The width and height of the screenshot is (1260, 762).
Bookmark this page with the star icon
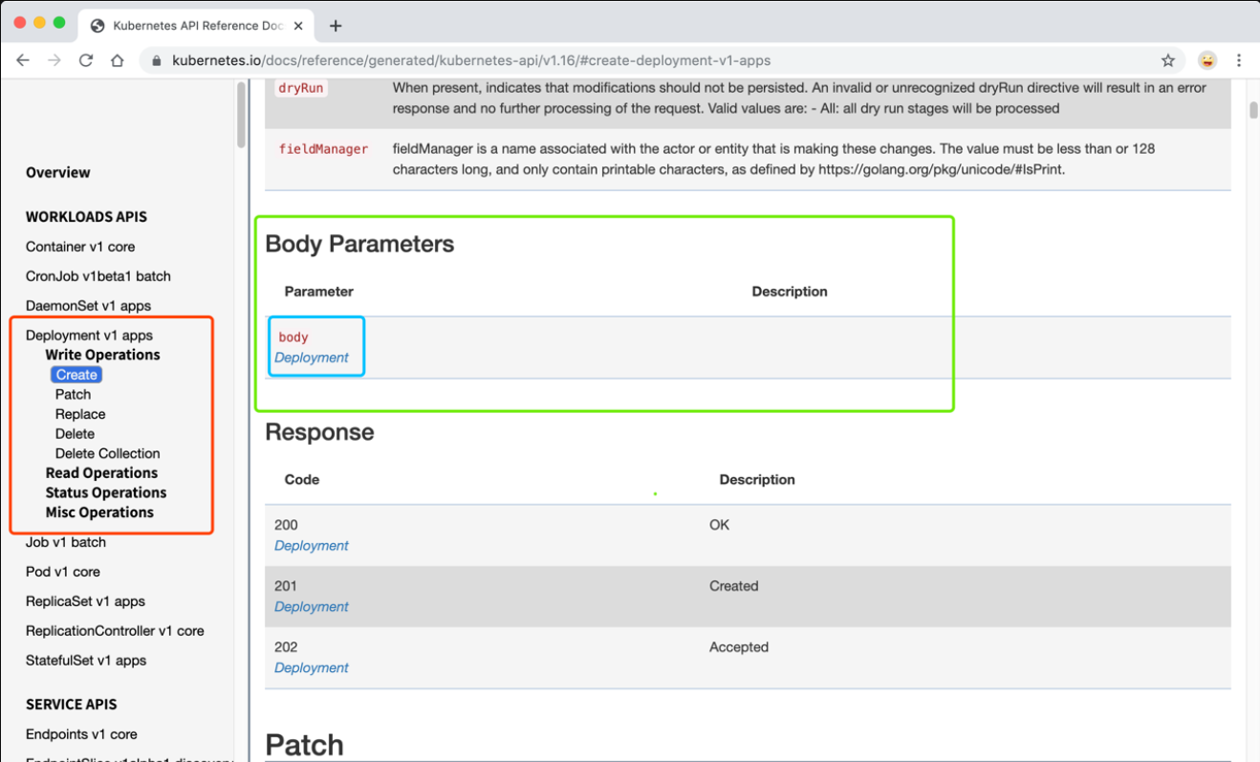[x=1168, y=60]
